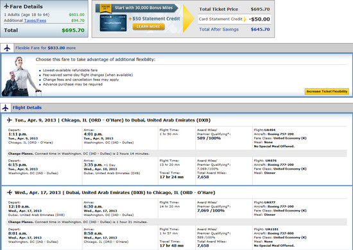Click the Total Ticket Price amount $695.70
Image resolution: width=353 pixels, height=250 pixels.
coord(260,9)
